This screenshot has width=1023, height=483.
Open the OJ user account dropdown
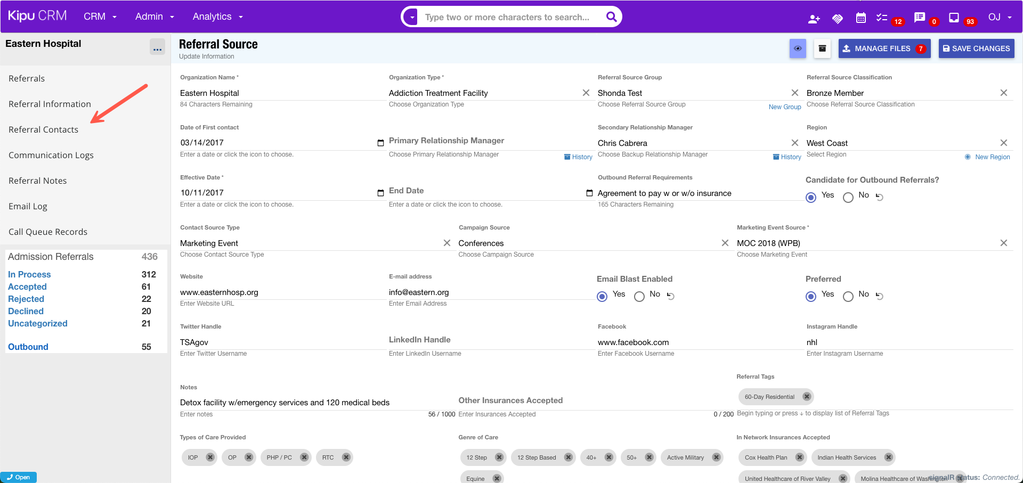click(1000, 17)
